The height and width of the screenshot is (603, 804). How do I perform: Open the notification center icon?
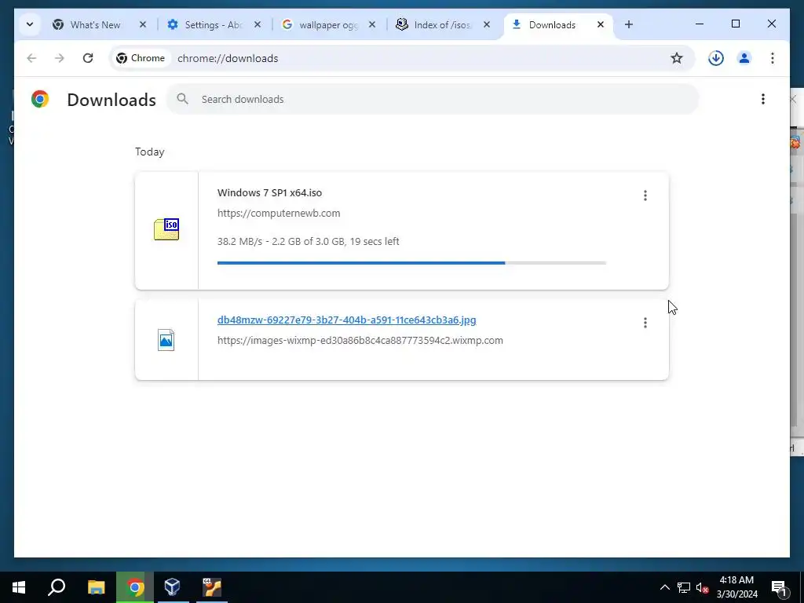[779, 587]
